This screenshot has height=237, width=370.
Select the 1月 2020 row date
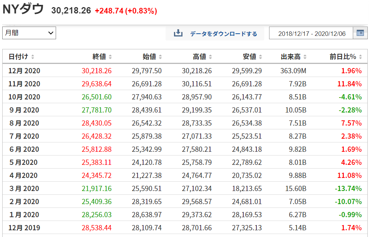(x=24, y=215)
